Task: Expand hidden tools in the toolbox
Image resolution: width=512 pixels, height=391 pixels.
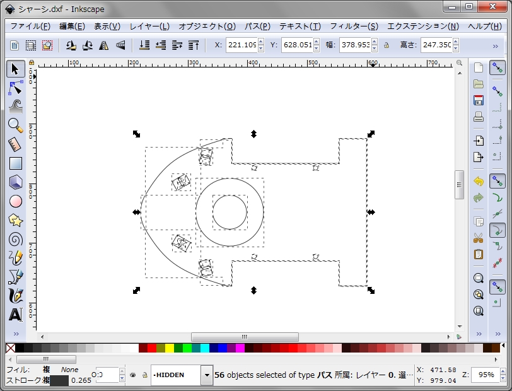Action: [x=16, y=334]
